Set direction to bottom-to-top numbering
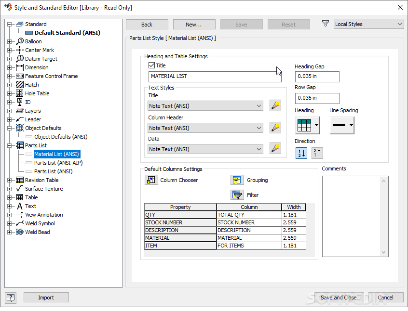The height and width of the screenshot is (311, 408). (317, 153)
